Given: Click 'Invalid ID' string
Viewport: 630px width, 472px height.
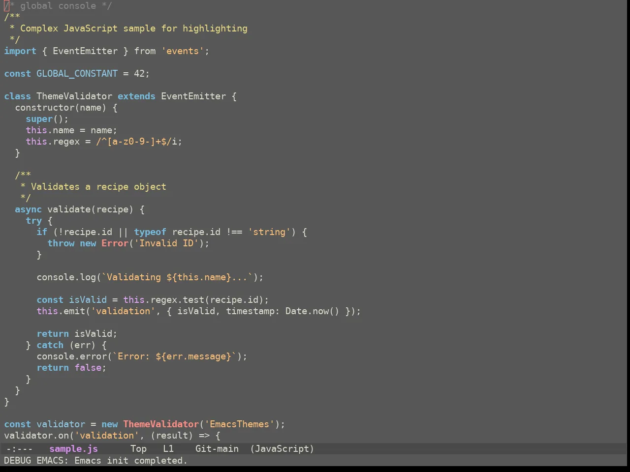Looking at the screenshot, I should [x=166, y=243].
